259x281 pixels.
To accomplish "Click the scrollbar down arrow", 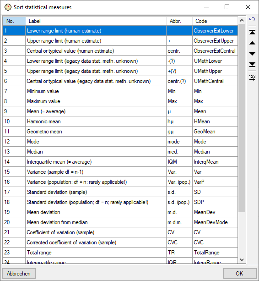I will coord(242,259).
